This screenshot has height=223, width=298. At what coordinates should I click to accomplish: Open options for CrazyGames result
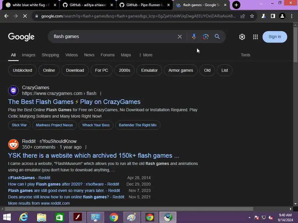[x=100, y=93]
